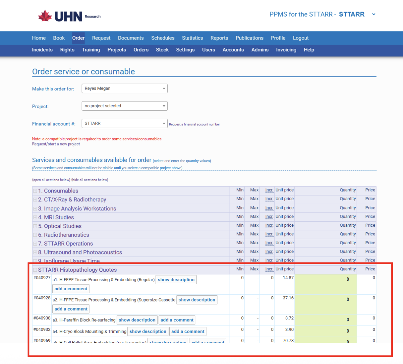The height and width of the screenshot is (364, 403).
Task: Open the Projects admin submenu
Action: (117, 50)
